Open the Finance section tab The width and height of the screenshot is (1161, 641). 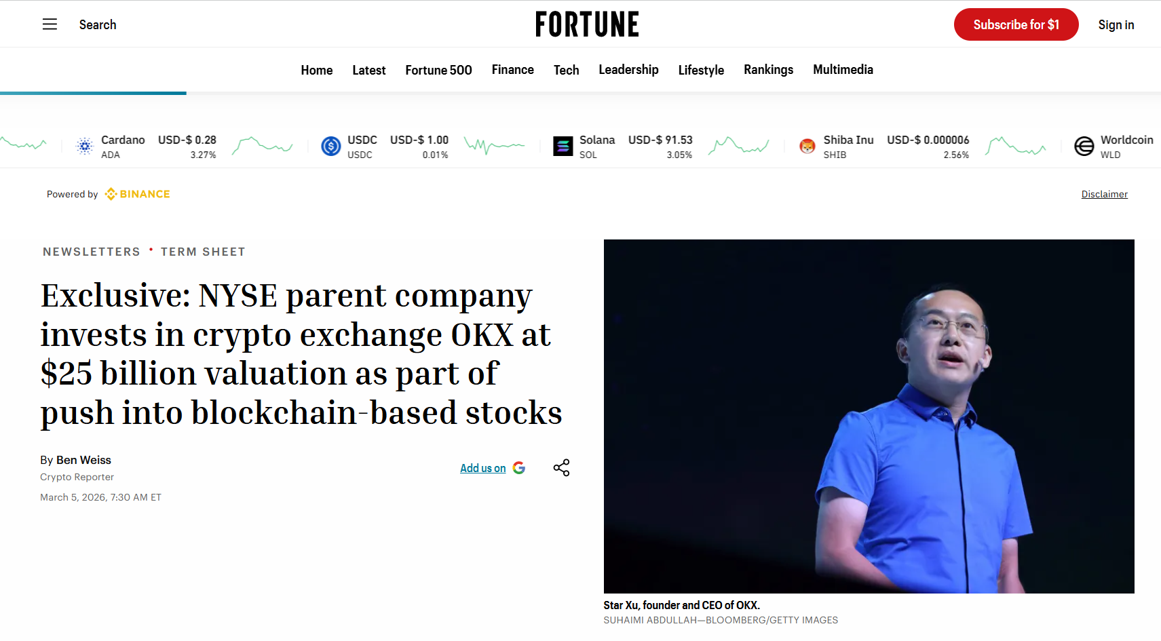[x=512, y=69]
